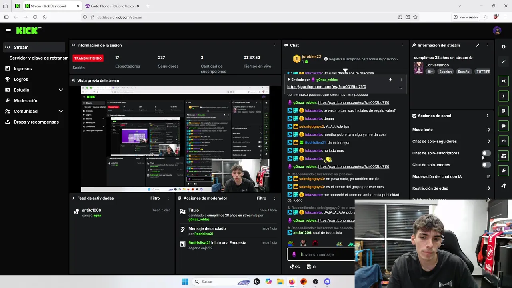Screen dimensions: 512x288
Task: Open the Firefox icon in taskbar
Action: (x=292, y=282)
